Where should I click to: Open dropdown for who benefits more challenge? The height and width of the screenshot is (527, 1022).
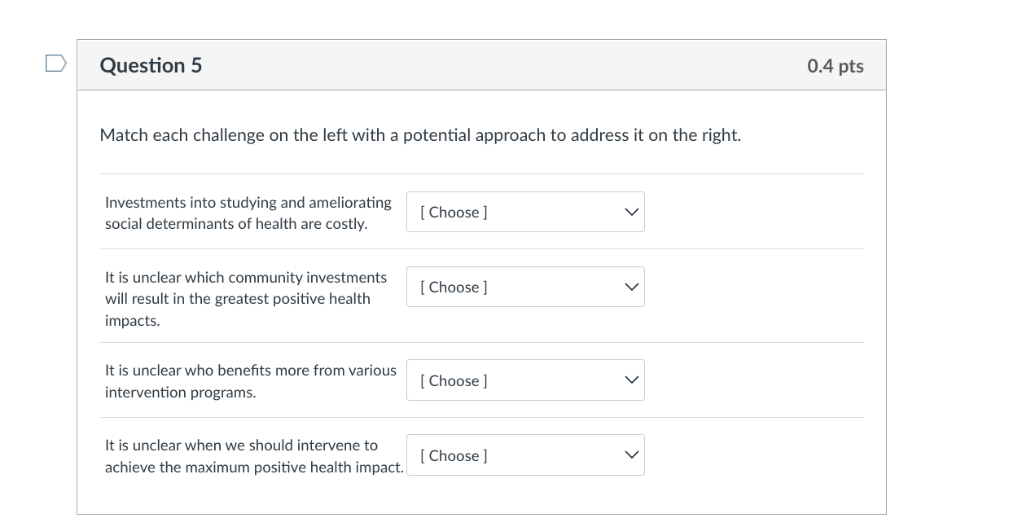click(525, 380)
